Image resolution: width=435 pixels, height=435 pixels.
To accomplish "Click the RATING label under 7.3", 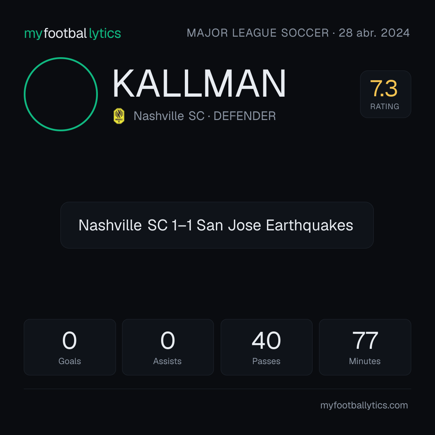I will [x=385, y=106].
